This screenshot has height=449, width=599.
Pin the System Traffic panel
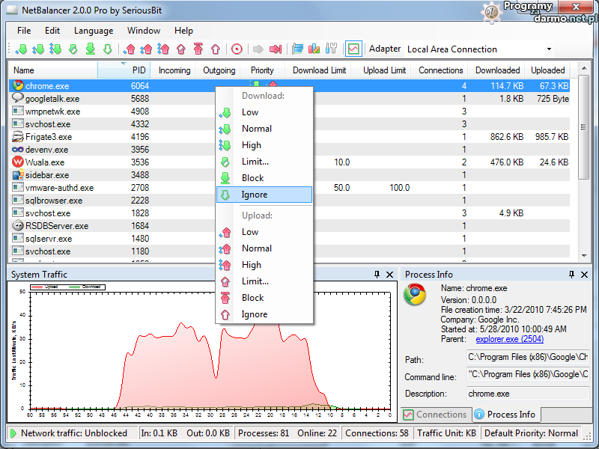coord(377,275)
